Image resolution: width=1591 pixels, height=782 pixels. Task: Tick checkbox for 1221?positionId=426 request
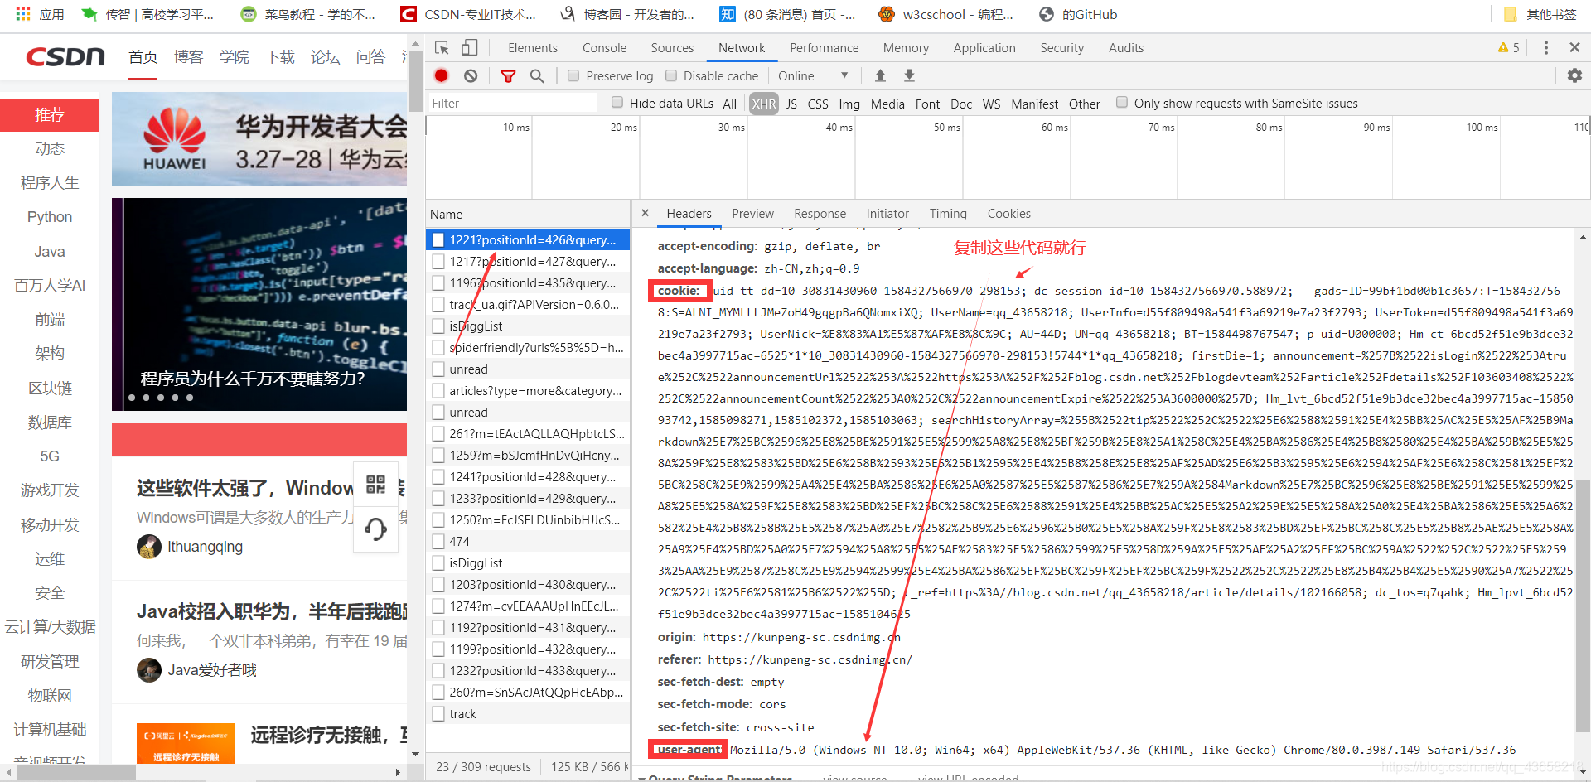(438, 240)
